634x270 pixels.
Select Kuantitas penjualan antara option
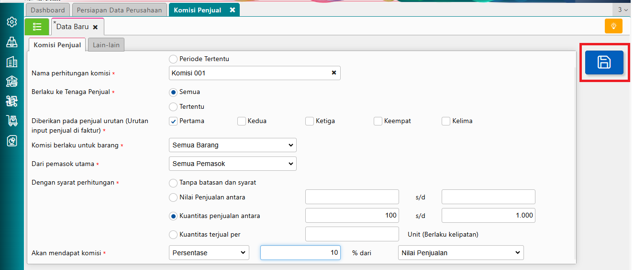[x=173, y=216]
